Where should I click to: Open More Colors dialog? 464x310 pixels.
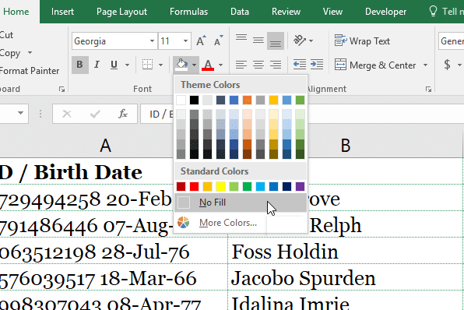coord(241,223)
